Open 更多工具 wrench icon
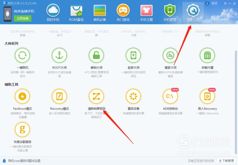 point(193,10)
